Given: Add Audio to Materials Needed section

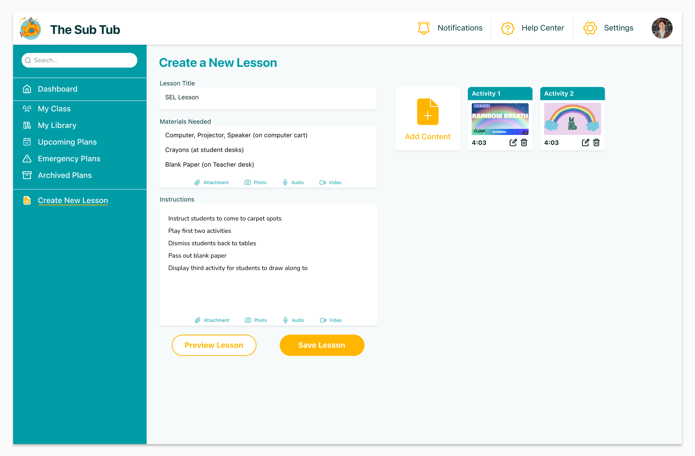Looking at the screenshot, I should click(293, 183).
